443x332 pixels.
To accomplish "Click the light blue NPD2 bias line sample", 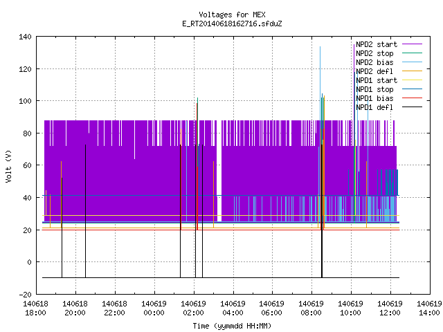I will tap(412, 62).
